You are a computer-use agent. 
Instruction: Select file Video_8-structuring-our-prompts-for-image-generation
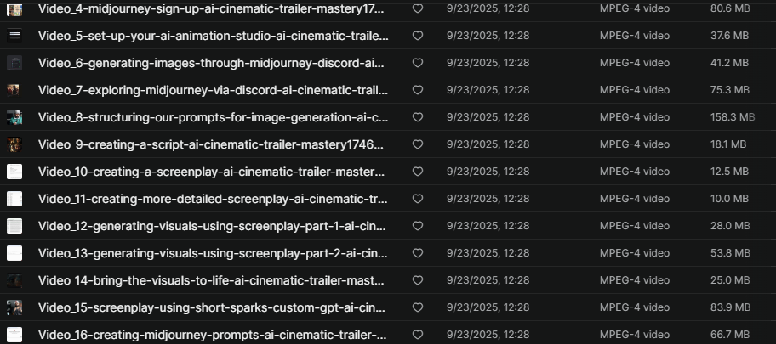pyautogui.click(x=214, y=117)
